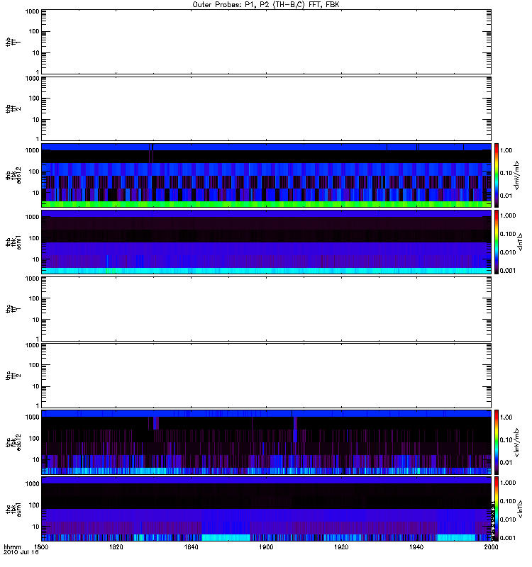
Task: Click the "10" tick of thc fbk edc12 panel
Action: click(36, 460)
